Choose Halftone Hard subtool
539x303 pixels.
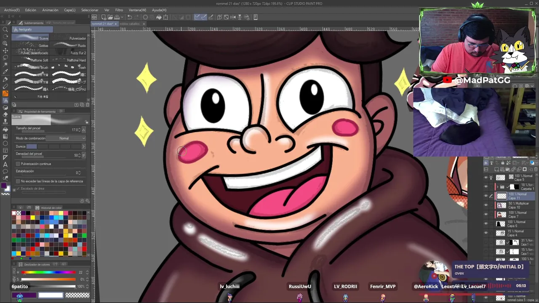coord(69,60)
